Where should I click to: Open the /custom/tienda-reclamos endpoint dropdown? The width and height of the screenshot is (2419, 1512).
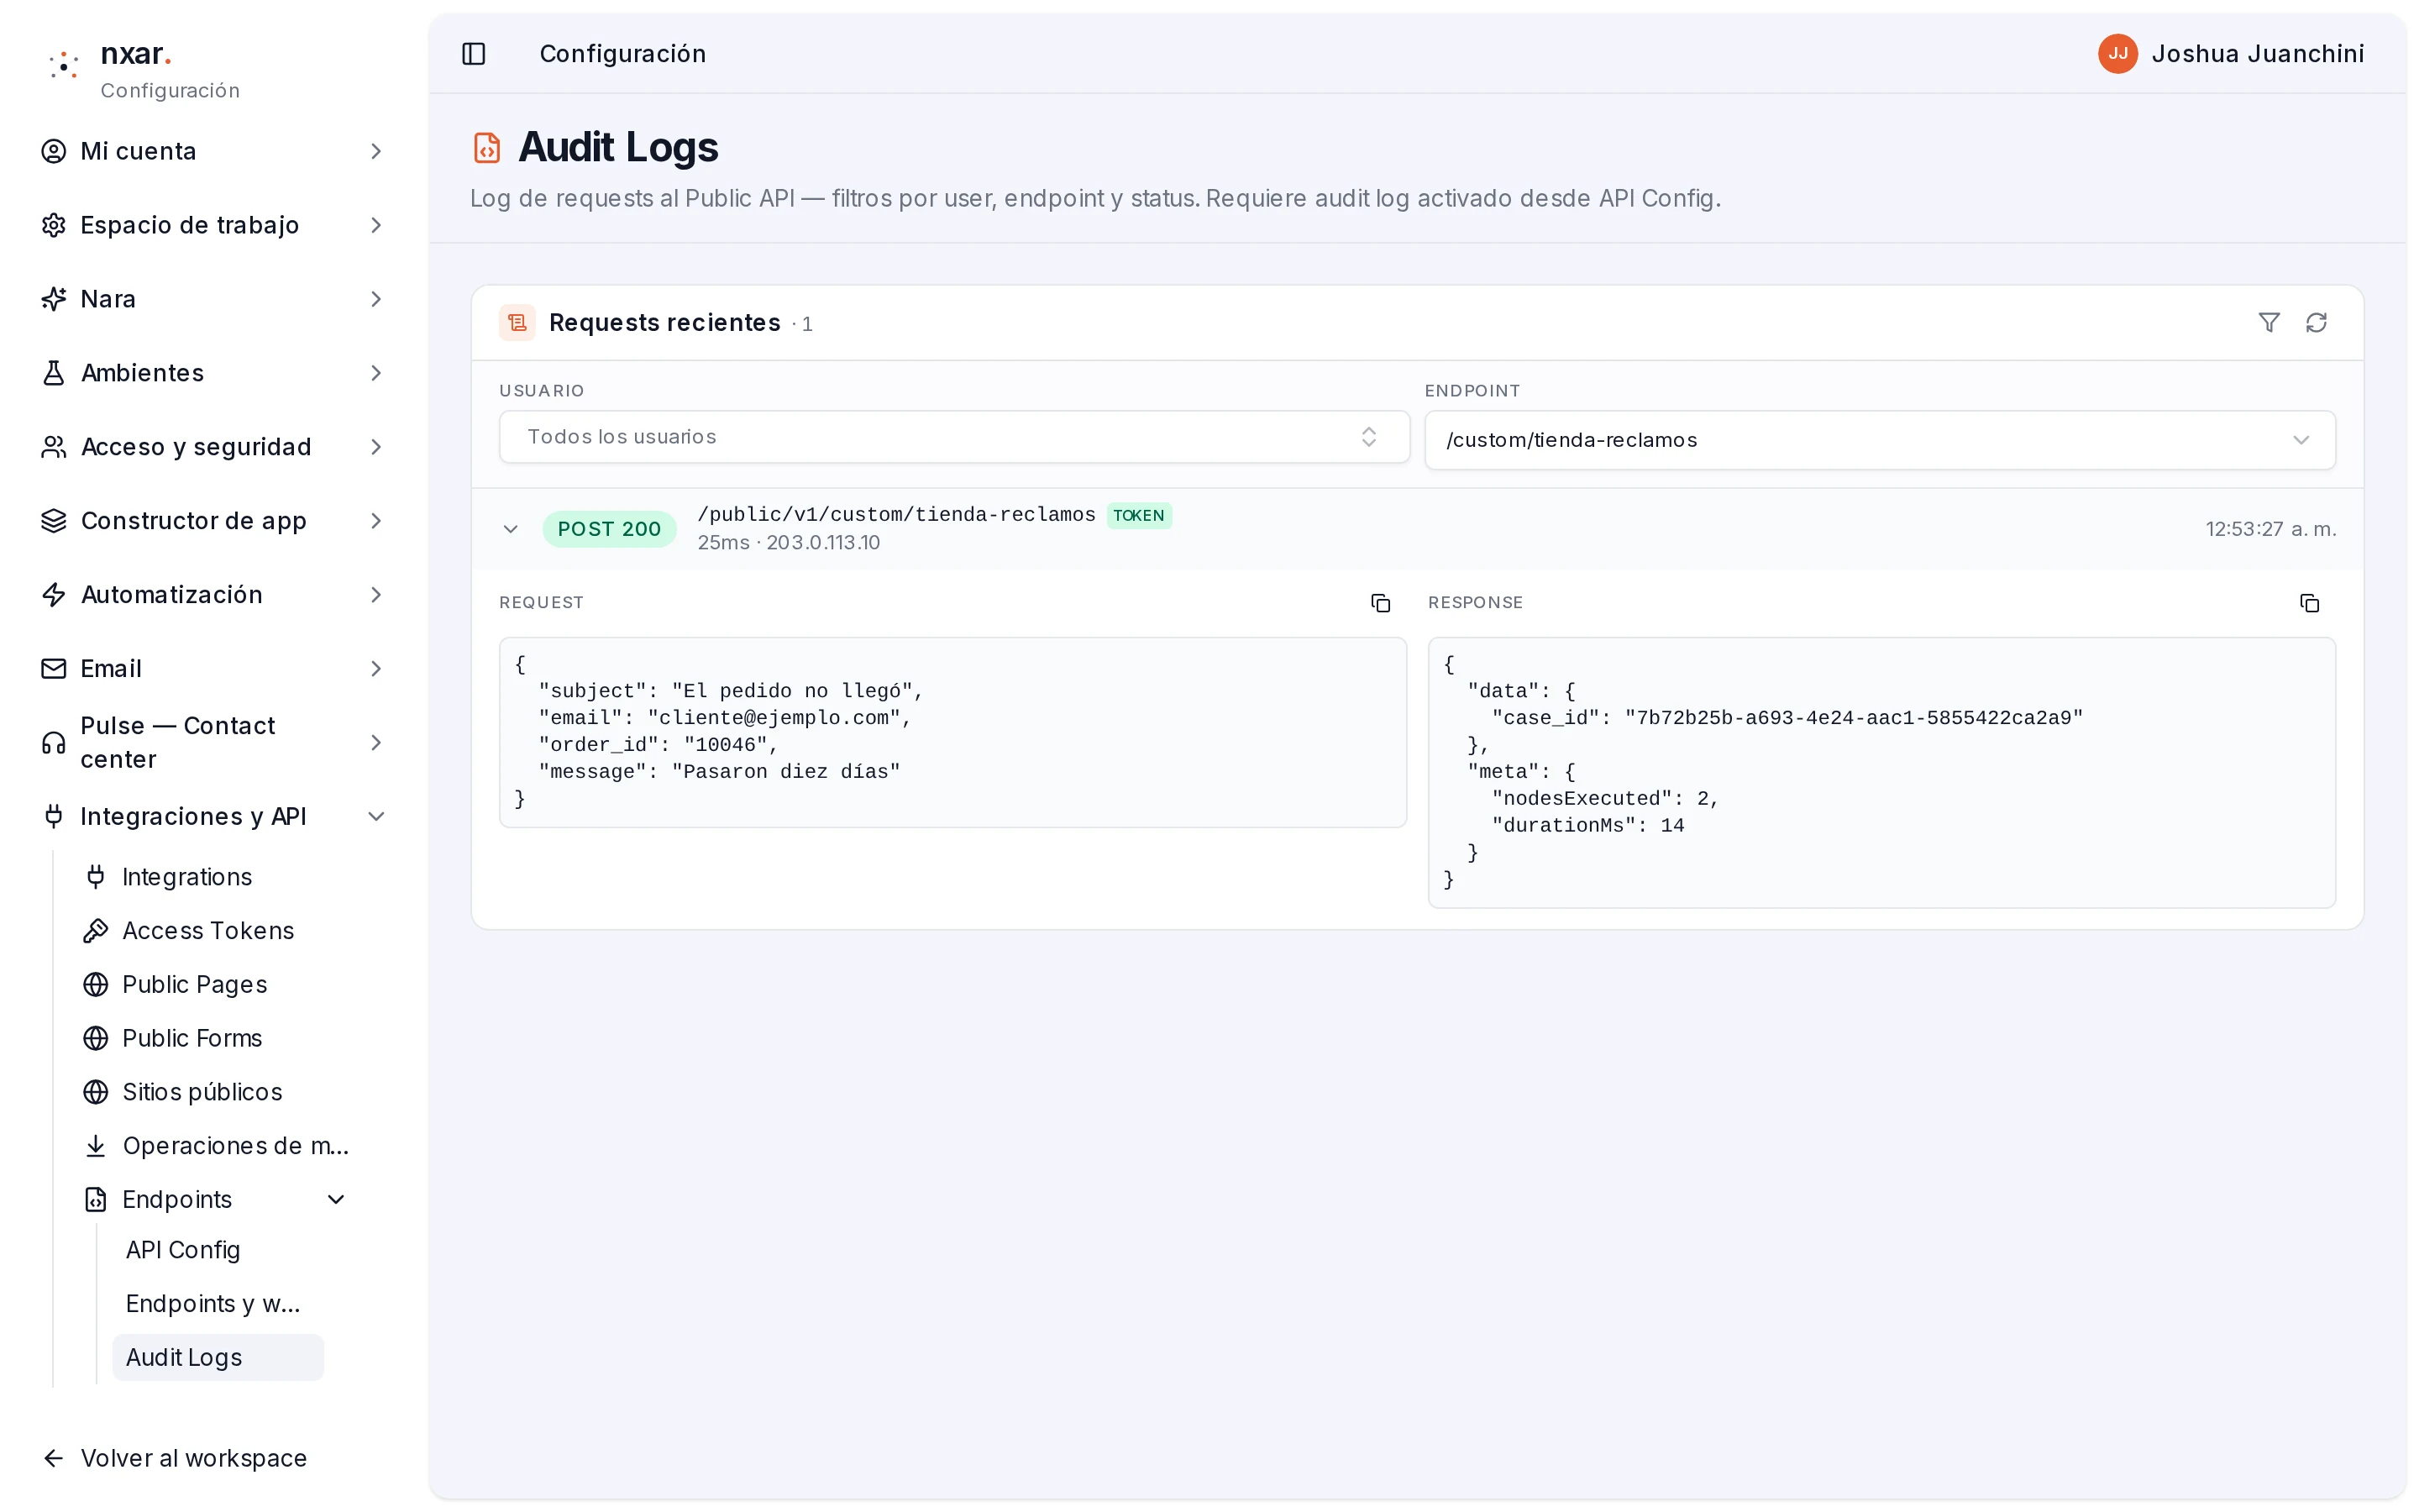pyautogui.click(x=1879, y=440)
